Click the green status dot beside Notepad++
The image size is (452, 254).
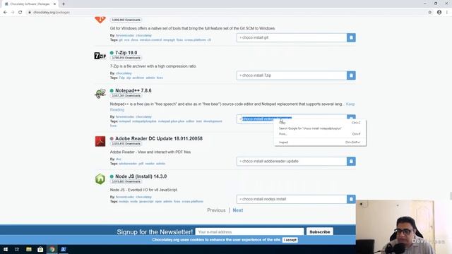coord(112,90)
